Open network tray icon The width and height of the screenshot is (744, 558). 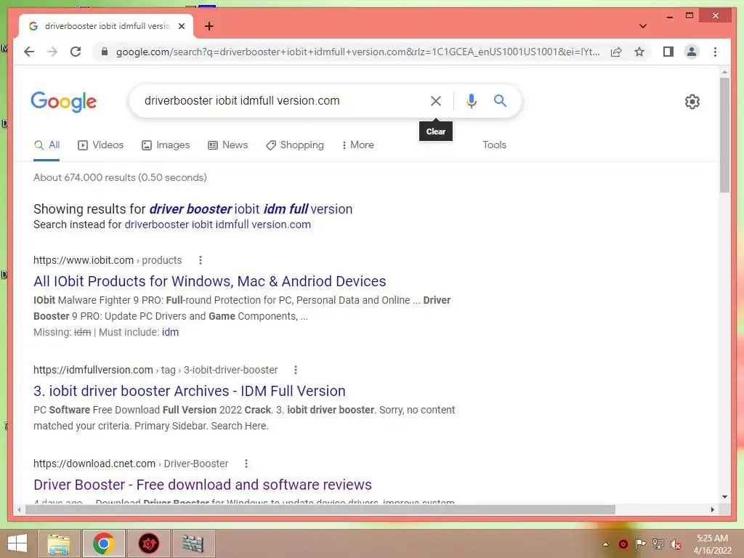point(658,544)
